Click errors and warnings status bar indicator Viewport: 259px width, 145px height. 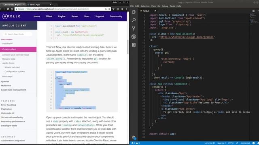(x=136, y=143)
